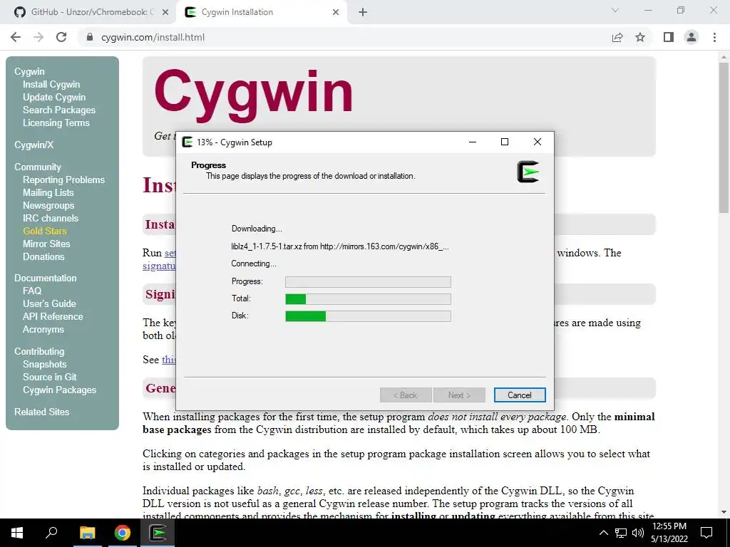The image size is (730, 547).
Task: Click the Chrome taskbar icon
Action: 123,533
